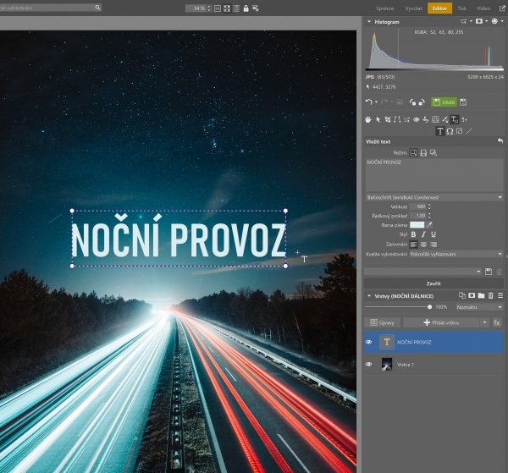
Task: Expand the Přidat vrstvu arrow menu
Action: coord(484,322)
